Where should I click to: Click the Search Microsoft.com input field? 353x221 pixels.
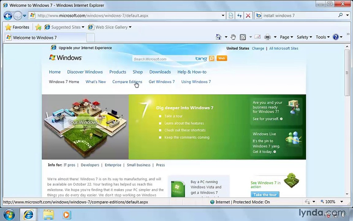pos(163,59)
